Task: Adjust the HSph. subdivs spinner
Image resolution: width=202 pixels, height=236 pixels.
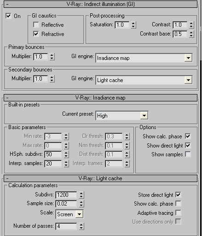Action: pyautogui.click(x=66, y=154)
